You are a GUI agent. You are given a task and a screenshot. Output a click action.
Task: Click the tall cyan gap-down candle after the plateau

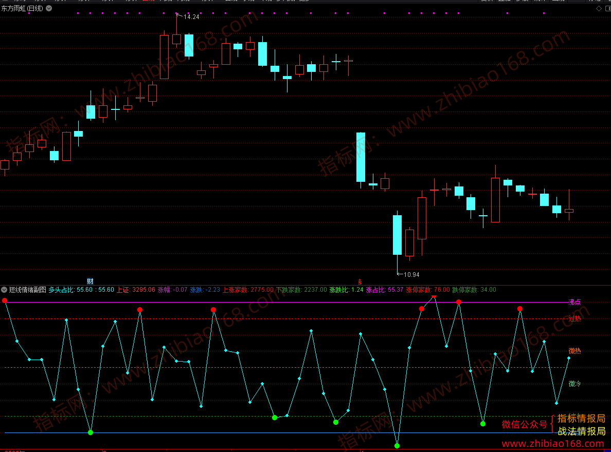(361, 157)
